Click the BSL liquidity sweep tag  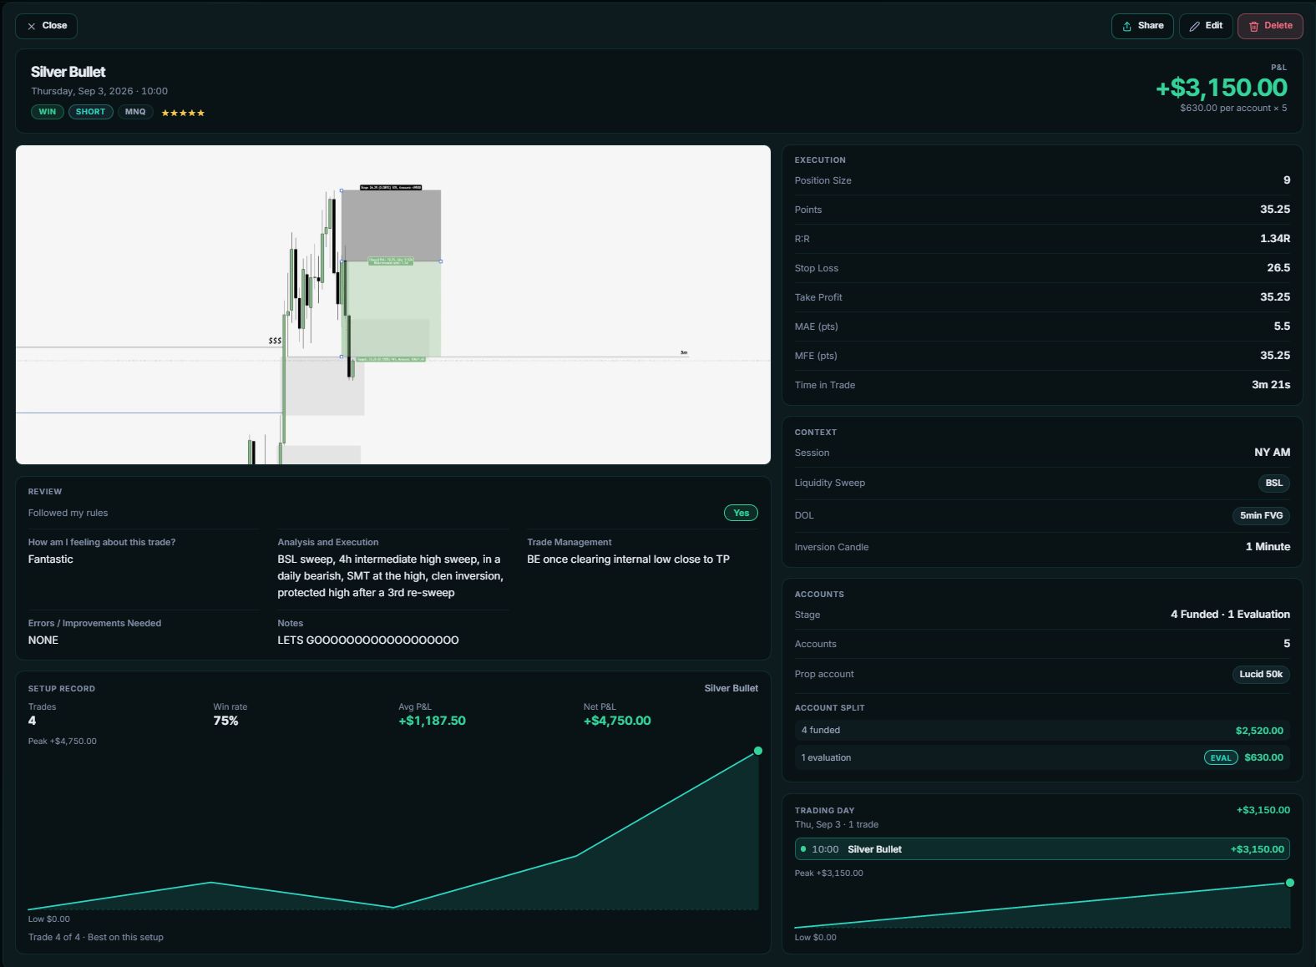coord(1273,483)
